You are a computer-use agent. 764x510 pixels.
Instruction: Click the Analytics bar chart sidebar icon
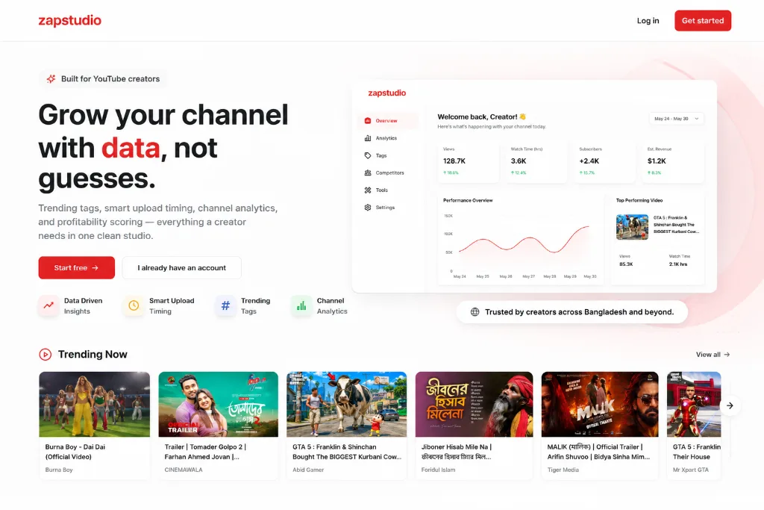tap(368, 138)
